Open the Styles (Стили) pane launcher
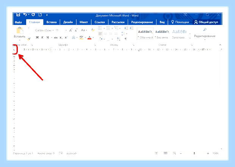 [x=191, y=45]
